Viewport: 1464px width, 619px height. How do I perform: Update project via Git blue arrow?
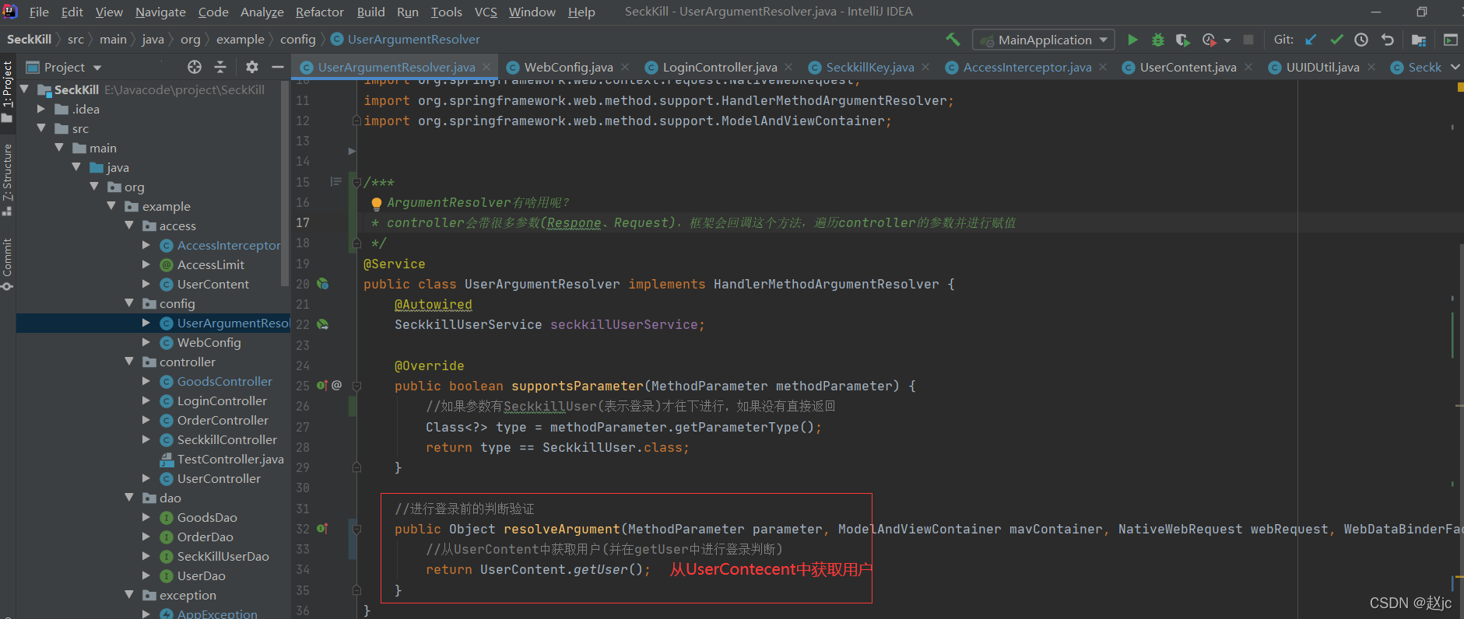(x=1311, y=40)
